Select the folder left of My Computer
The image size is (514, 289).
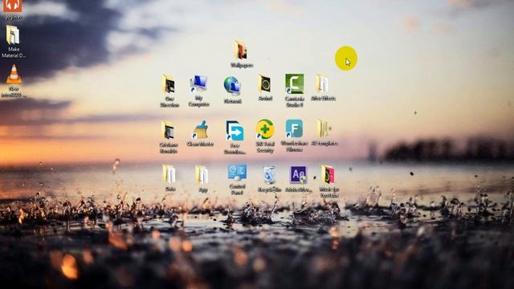[x=169, y=84]
